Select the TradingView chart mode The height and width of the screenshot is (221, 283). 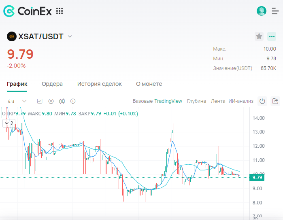tap(168, 101)
